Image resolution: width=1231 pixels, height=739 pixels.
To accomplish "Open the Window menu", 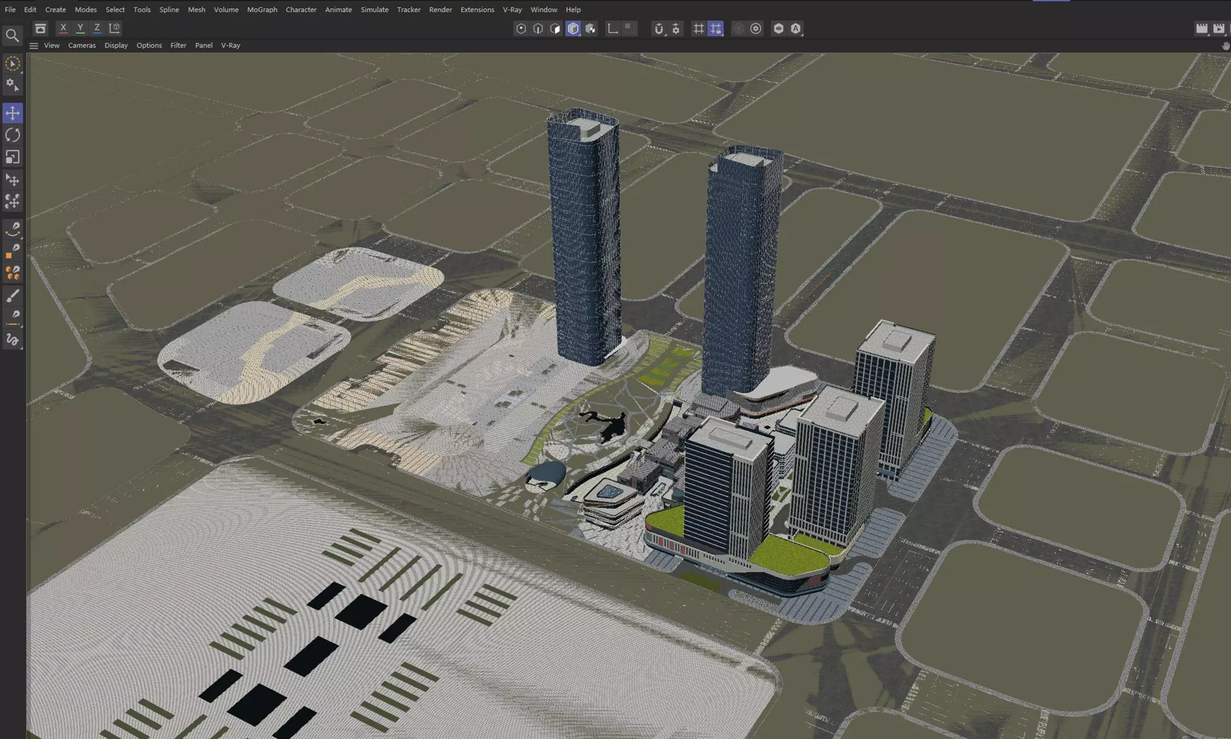I will (544, 9).
